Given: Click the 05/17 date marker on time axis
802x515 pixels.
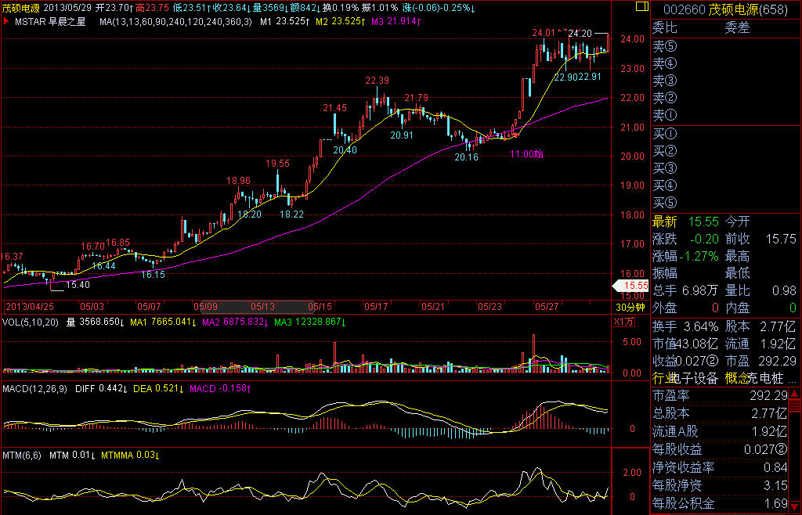Looking at the screenshot, I should 377,307.
